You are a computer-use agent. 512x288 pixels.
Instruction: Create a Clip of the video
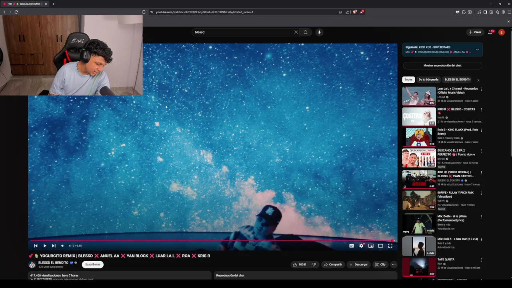point(380,264)
